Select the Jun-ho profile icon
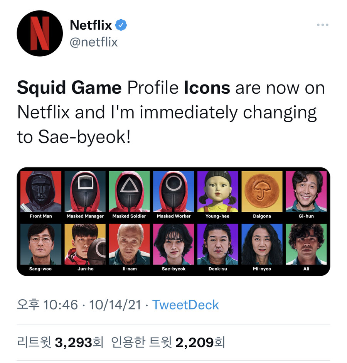This screenshot has height=363, width=347. tap(85, 244)
